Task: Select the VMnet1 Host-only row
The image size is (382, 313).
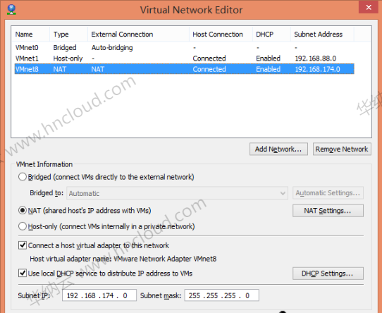Action: point(185,59)
